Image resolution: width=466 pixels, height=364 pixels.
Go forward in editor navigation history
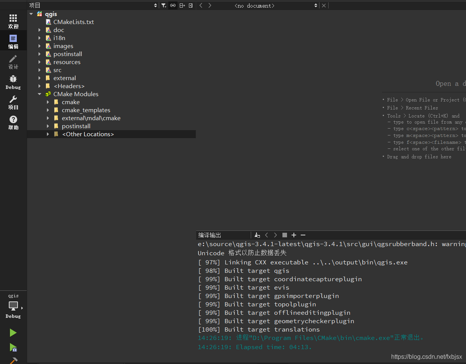pos(210,5)
